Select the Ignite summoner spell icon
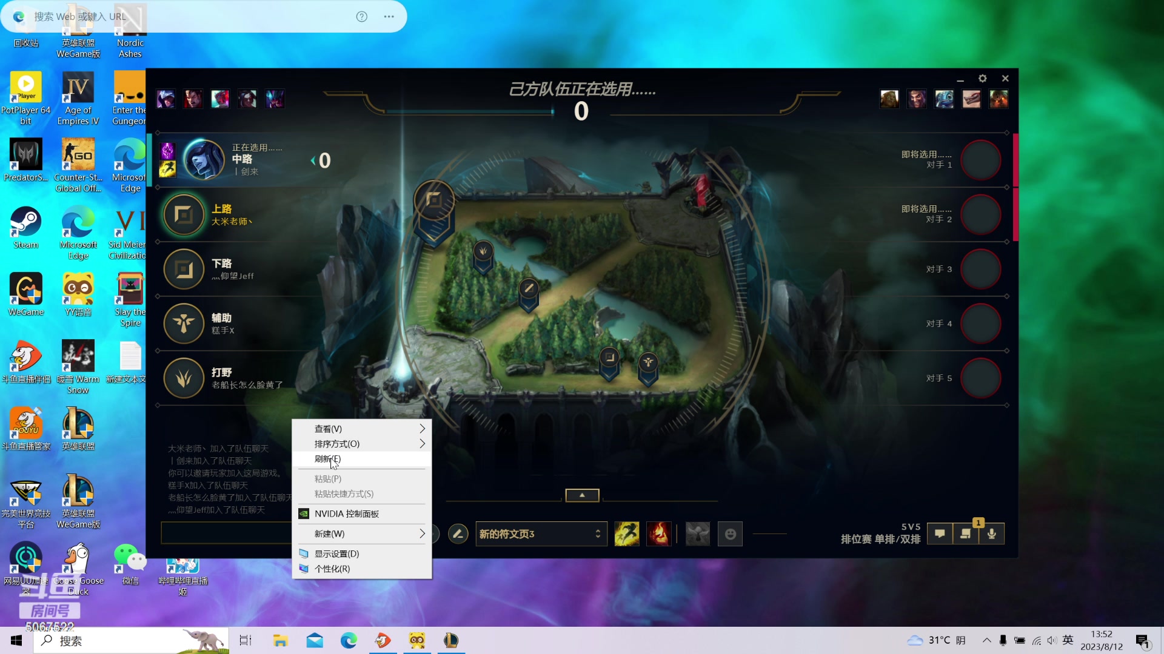This screenshot has width=1164, height=654. tap(659, 534)
